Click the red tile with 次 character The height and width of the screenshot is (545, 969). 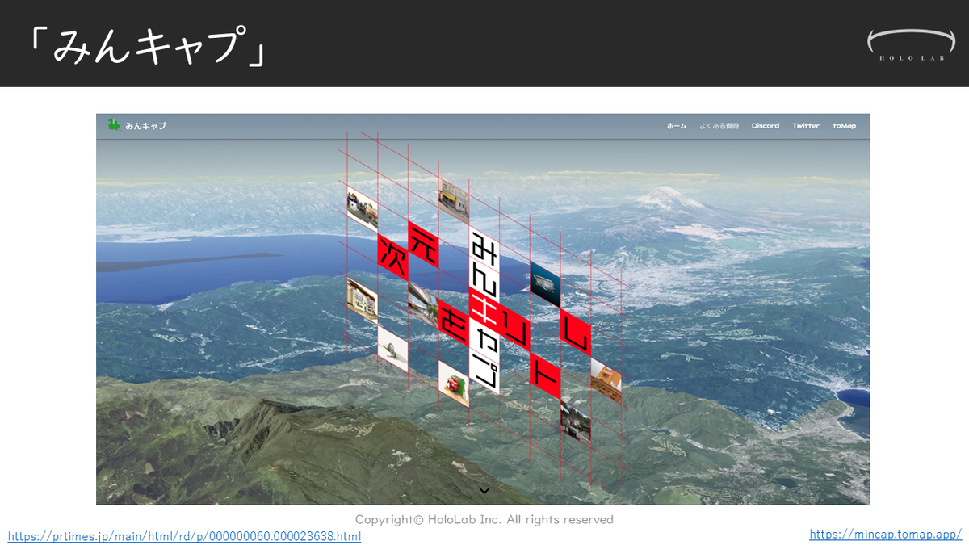(393, 258)
